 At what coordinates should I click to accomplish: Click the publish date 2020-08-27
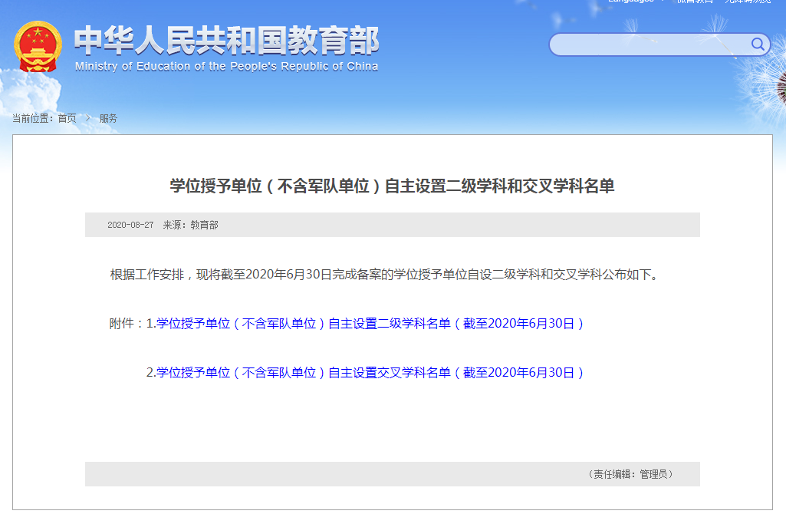coord(130,225)
